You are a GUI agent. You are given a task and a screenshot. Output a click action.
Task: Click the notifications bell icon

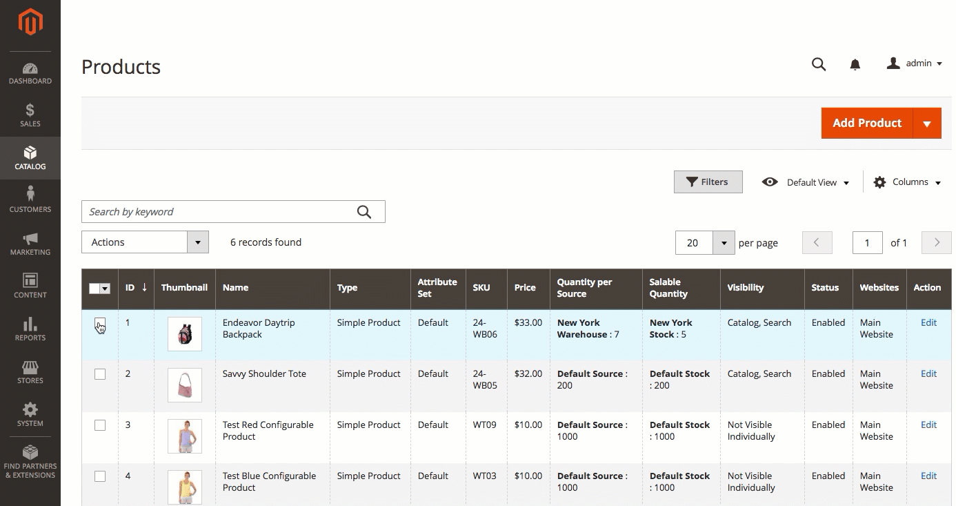855,64
